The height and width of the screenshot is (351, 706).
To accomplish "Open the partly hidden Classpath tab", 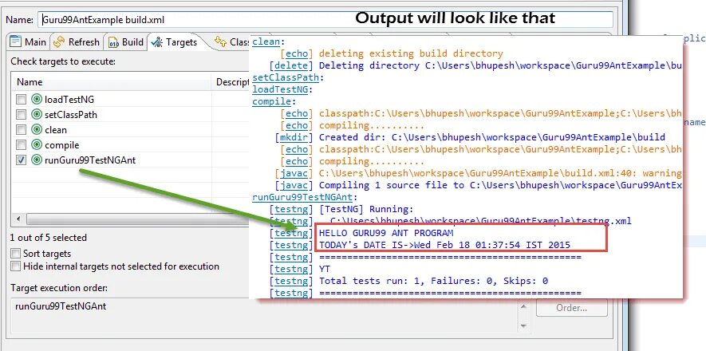I will point(233,41).
